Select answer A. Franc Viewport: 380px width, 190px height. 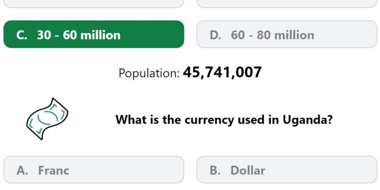[94, 170]
